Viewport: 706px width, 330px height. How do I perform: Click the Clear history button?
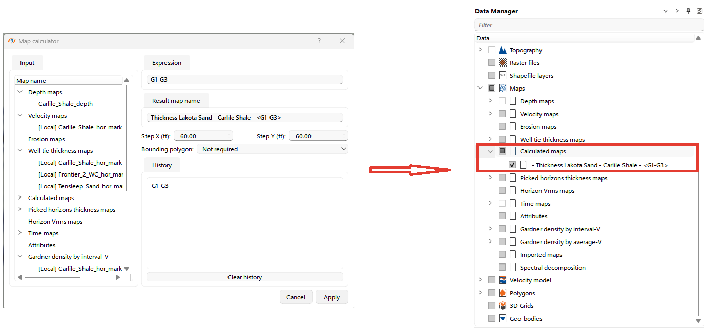point(245,277)
